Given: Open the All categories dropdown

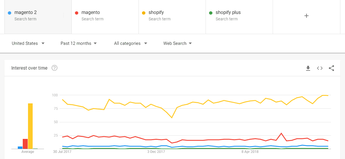Looking at the screenshot, I should 130,43.
